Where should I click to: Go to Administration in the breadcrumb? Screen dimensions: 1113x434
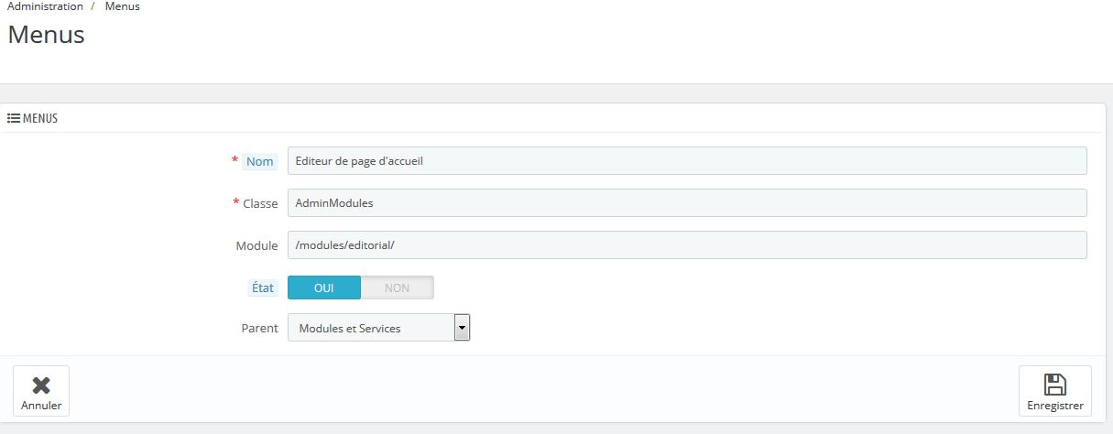click(x=45, y=6)
